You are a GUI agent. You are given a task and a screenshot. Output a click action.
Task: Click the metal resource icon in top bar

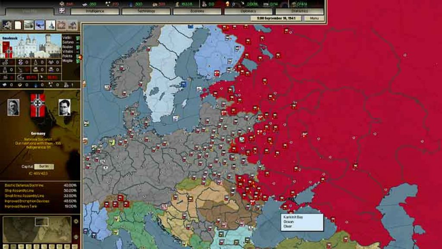coord(85,3)
